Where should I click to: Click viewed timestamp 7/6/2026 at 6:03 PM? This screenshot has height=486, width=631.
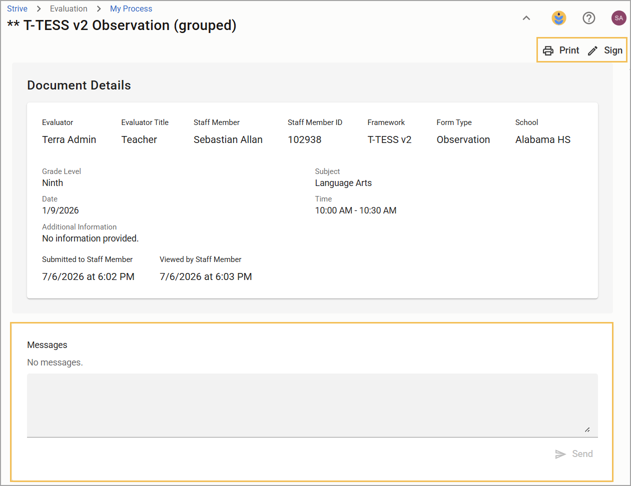[x=206, y=276]
